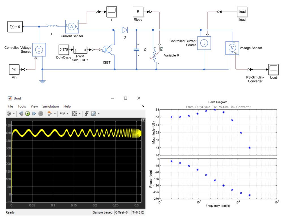Open the zoom options dropdown
283x222 pixels.
(x=80, y=114)
